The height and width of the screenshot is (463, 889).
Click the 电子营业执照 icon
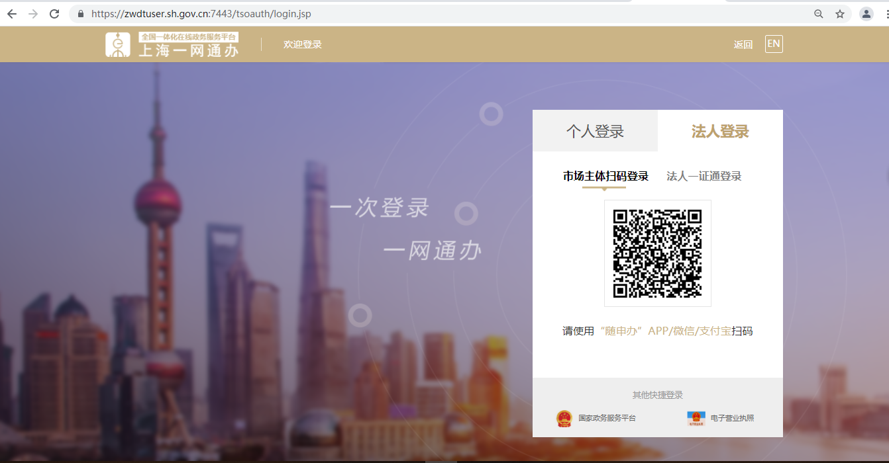click(x=696, y=418)
